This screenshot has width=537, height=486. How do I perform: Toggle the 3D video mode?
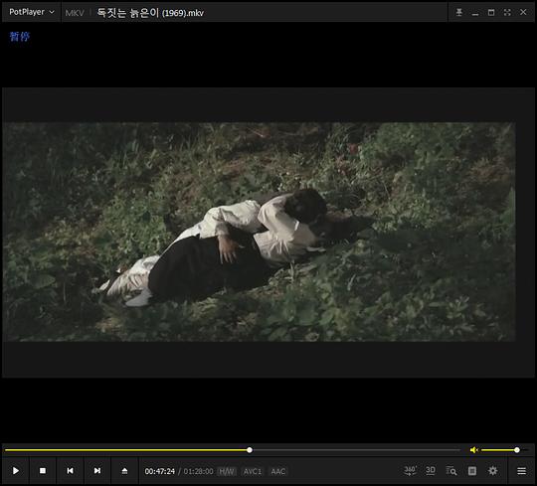pyautogui.click(x=431, y=471)
